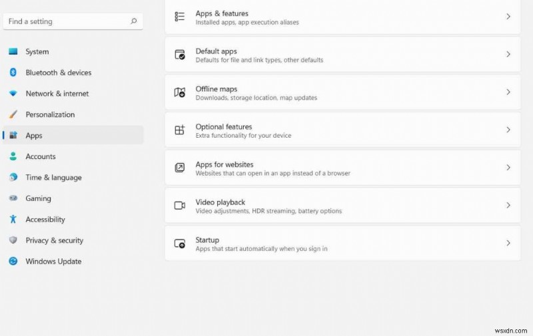
Task: Expand Apps & features chevron
Action: 508,16
